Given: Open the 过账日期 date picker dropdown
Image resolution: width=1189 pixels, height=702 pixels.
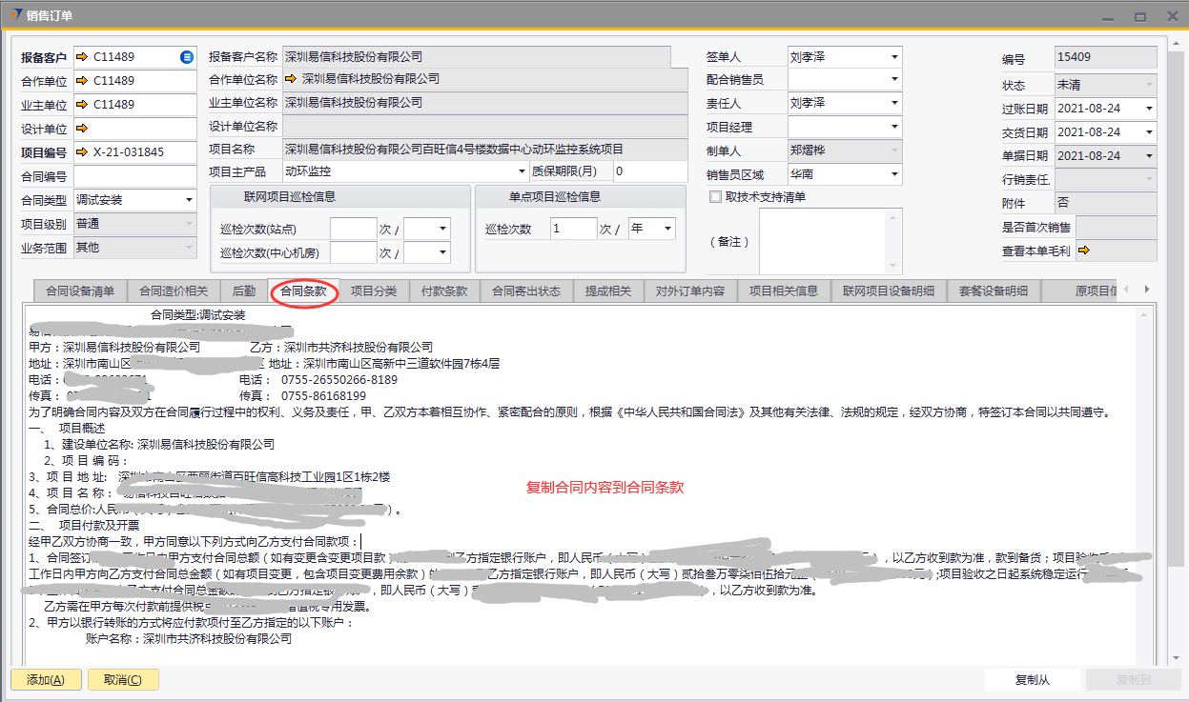Looking at the screenshot, I should click(x=1148, y=109).
